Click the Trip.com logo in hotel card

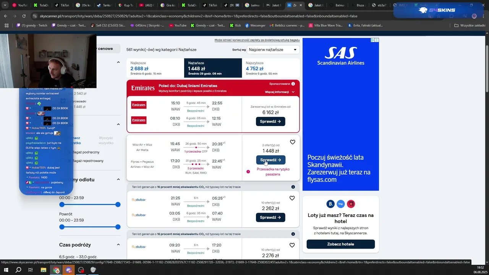pyautogui.click(x=341, y=204)
